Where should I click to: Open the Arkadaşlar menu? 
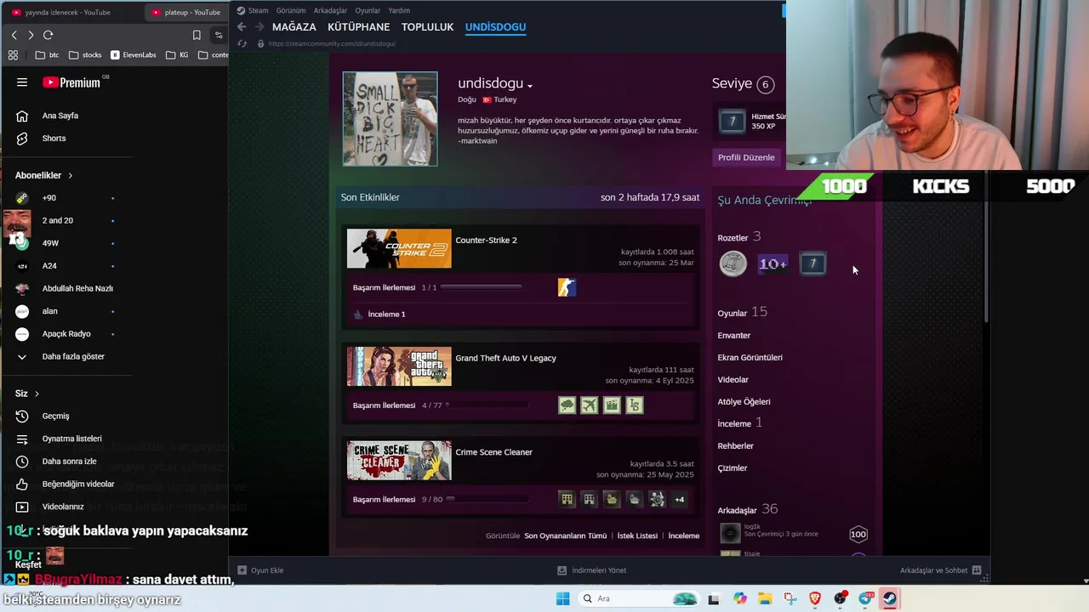tap(330, 10)
